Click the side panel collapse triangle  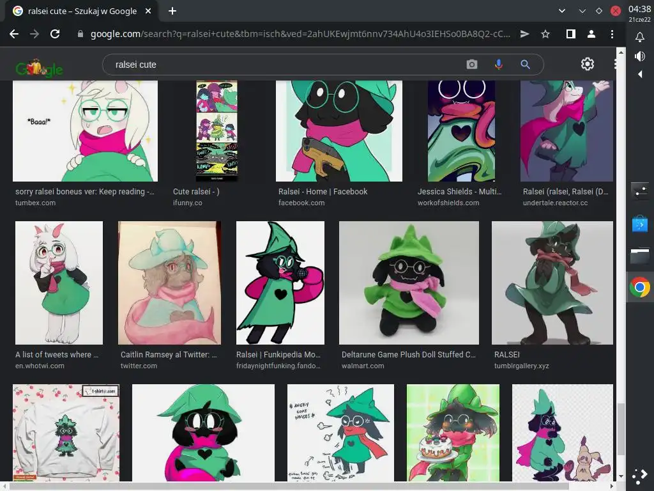tap(640, 74)
